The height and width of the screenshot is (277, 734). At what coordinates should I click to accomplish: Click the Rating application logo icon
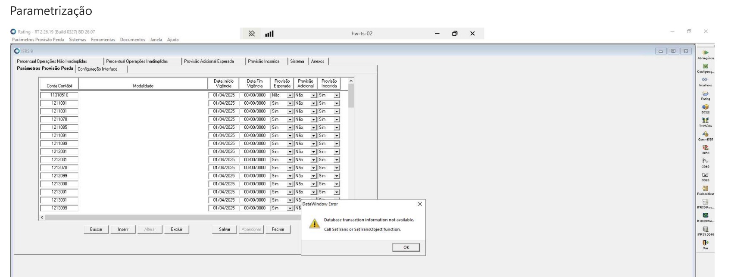click(13, 32)
